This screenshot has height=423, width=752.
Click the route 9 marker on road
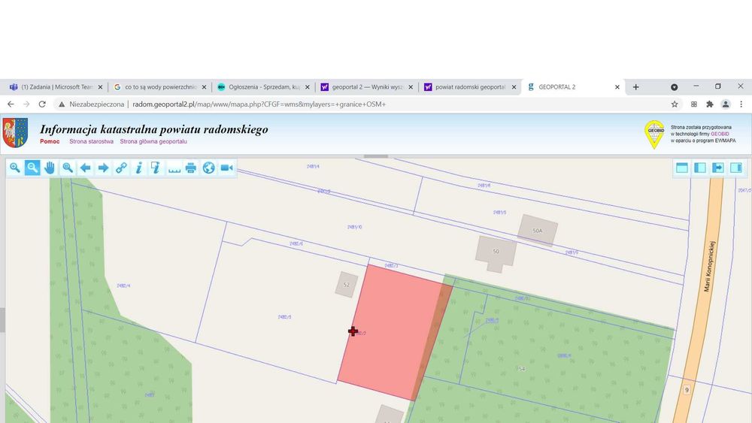[687, 390]
